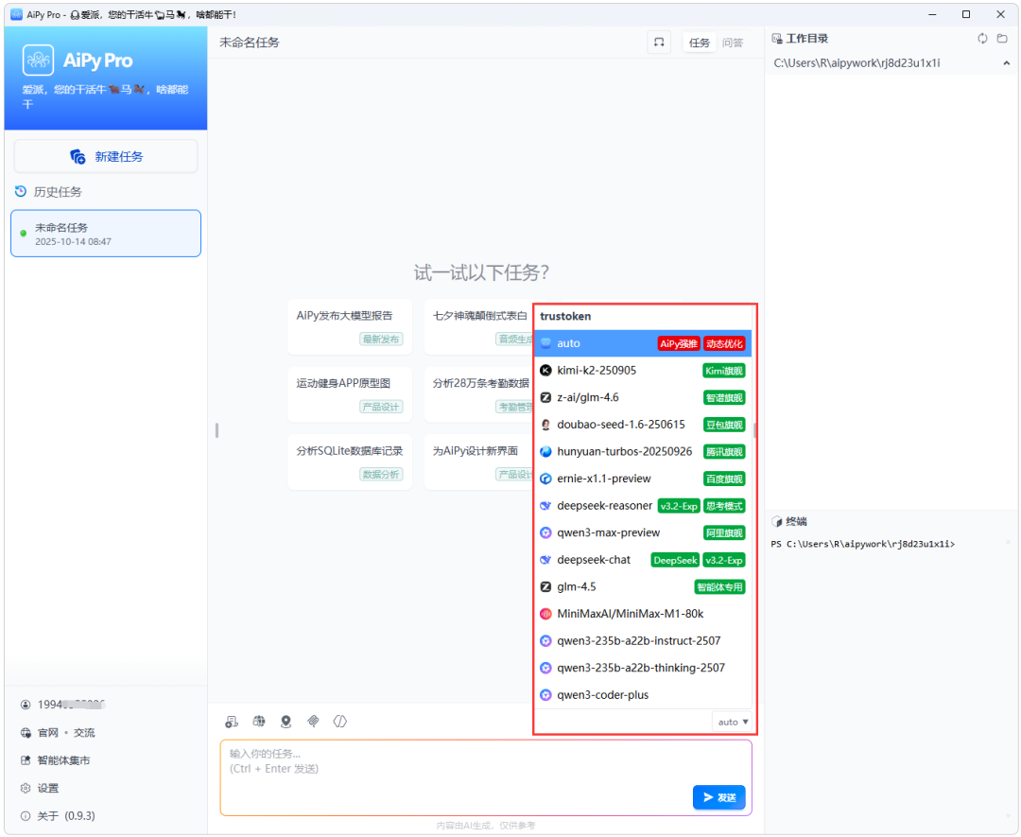
Task: Collapse the working directory path chevron
Action: tap(1006, 63)
